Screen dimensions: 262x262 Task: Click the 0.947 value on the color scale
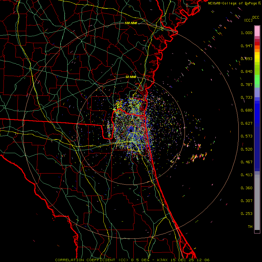(247, 46)
